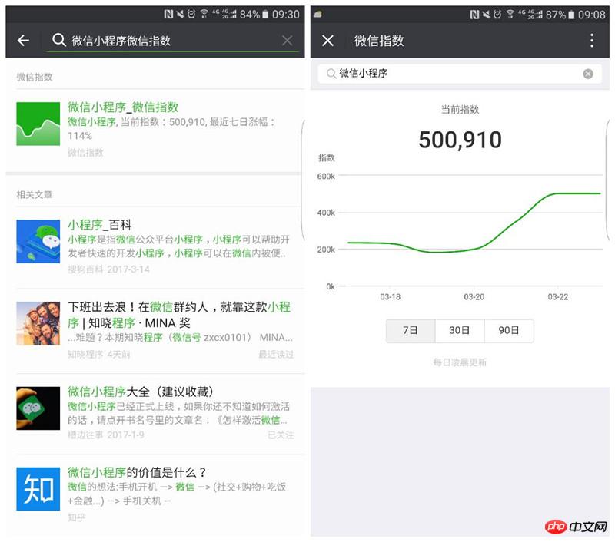This screenshot has width=615, height=542.
Task: Open the 微信小程序大全 article thumbnail
Action: point(38,408)
